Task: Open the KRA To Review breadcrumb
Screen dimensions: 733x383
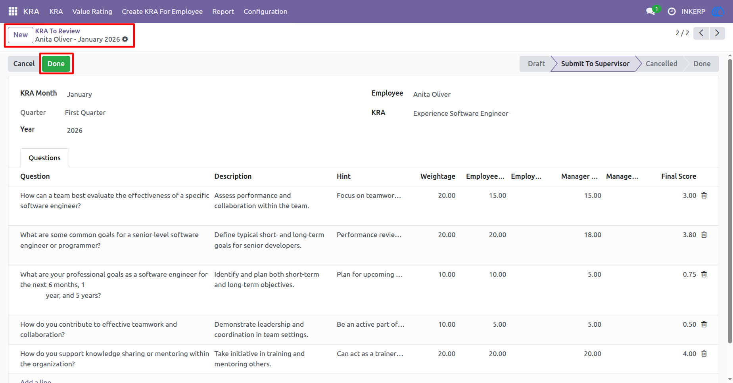Action: 58,31
